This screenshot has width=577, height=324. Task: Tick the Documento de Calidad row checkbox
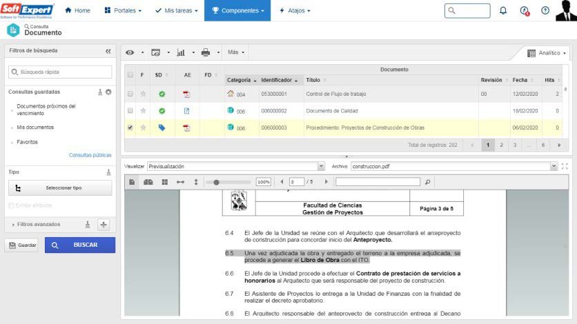click(x=130, y=110)
